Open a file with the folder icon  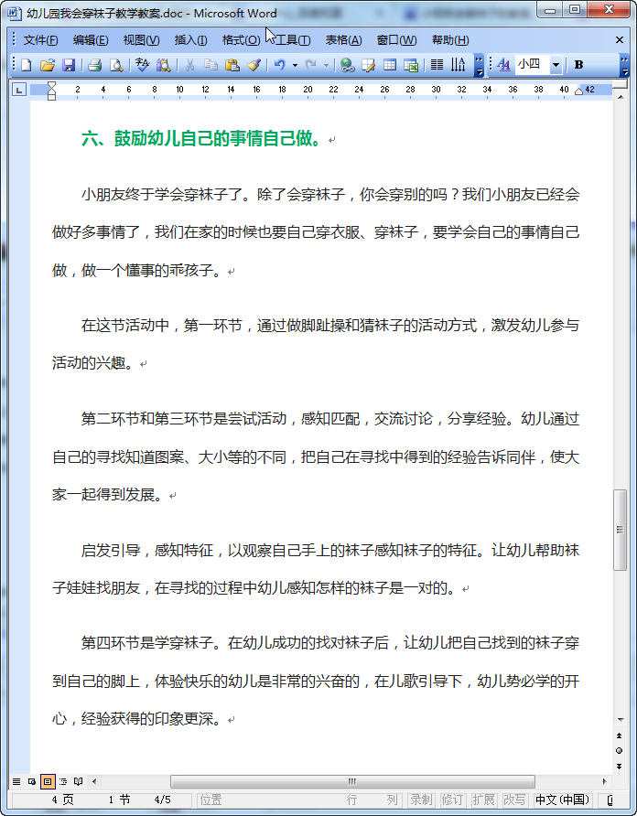pos(48,65)
